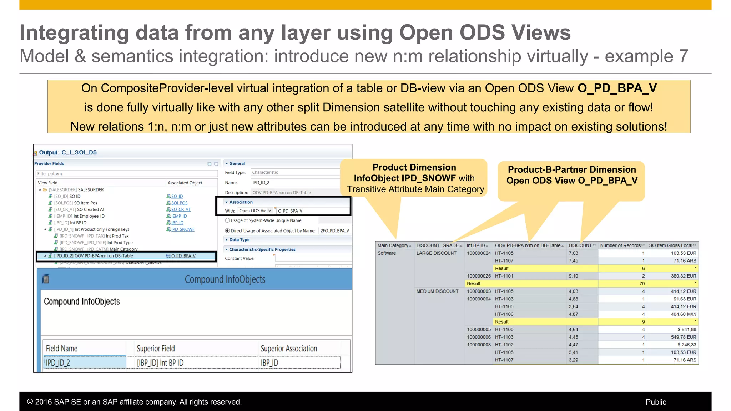Click the SALESORDER folder icon
Image resolution: width=731 pixels, height=411 pixels.
click(45, 190)
